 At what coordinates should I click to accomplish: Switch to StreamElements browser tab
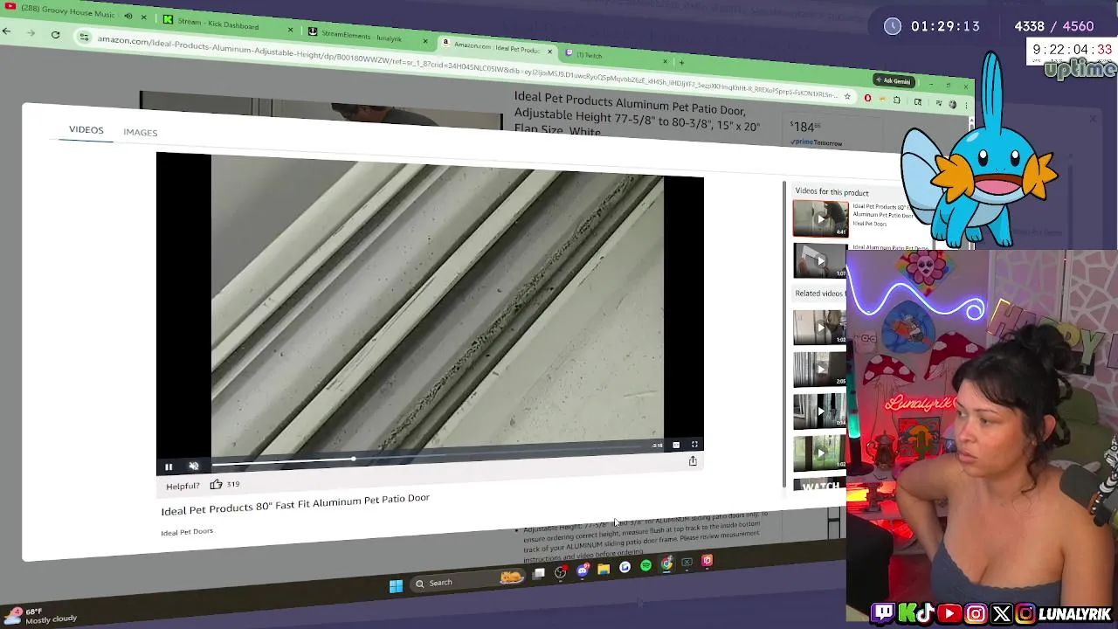pyautogui.click(x=362, y=35)
